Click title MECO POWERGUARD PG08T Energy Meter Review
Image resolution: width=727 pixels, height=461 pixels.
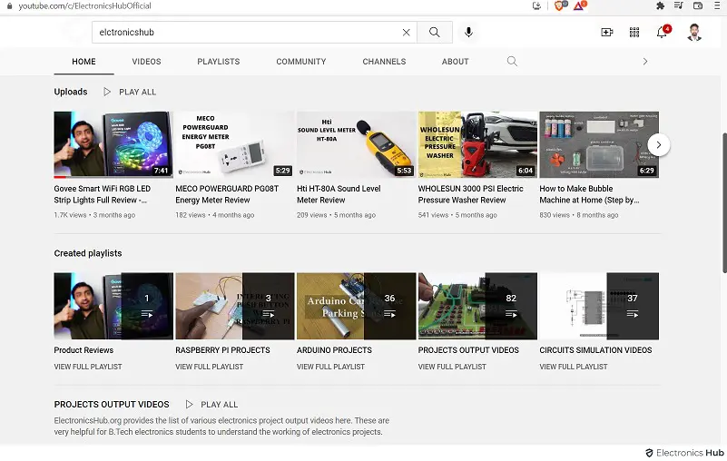[227, 194]
